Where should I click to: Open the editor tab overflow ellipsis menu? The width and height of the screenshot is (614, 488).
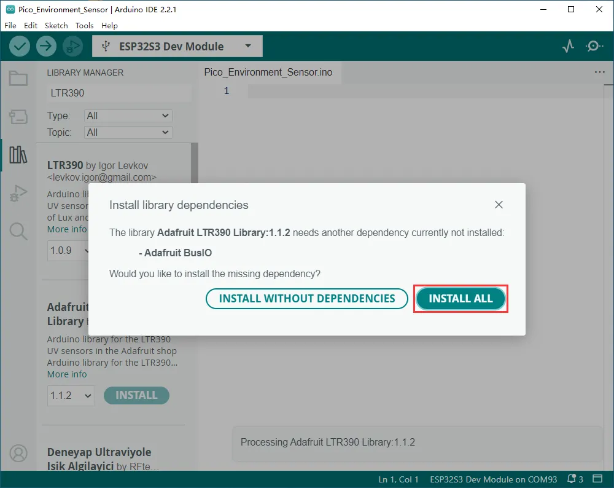pyautogui.click(x=599, y=72)
